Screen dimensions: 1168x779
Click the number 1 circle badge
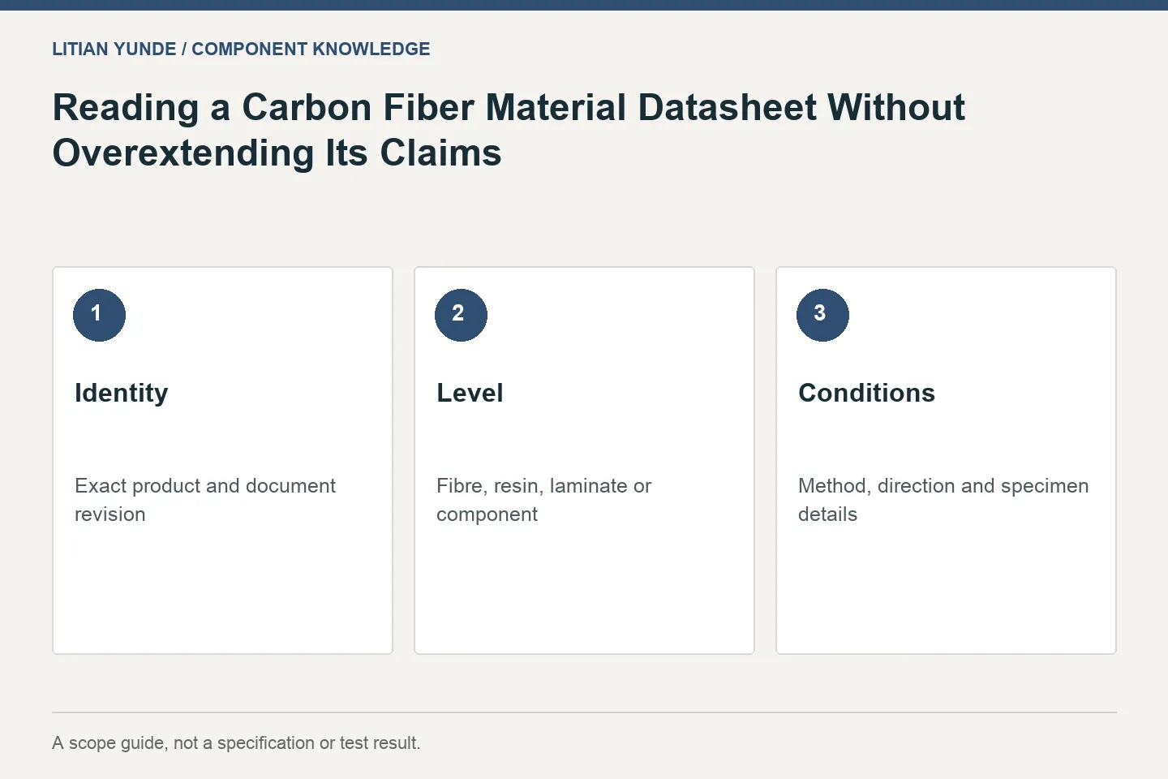click(99, 315)
